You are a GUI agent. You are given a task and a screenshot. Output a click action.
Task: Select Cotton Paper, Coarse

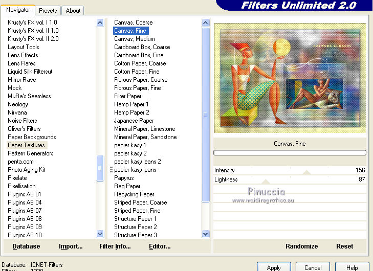click(x=140, y=63)
